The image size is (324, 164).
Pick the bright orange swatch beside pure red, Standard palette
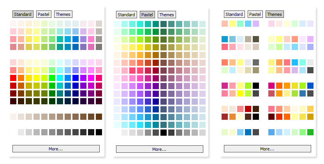point(21,78)
